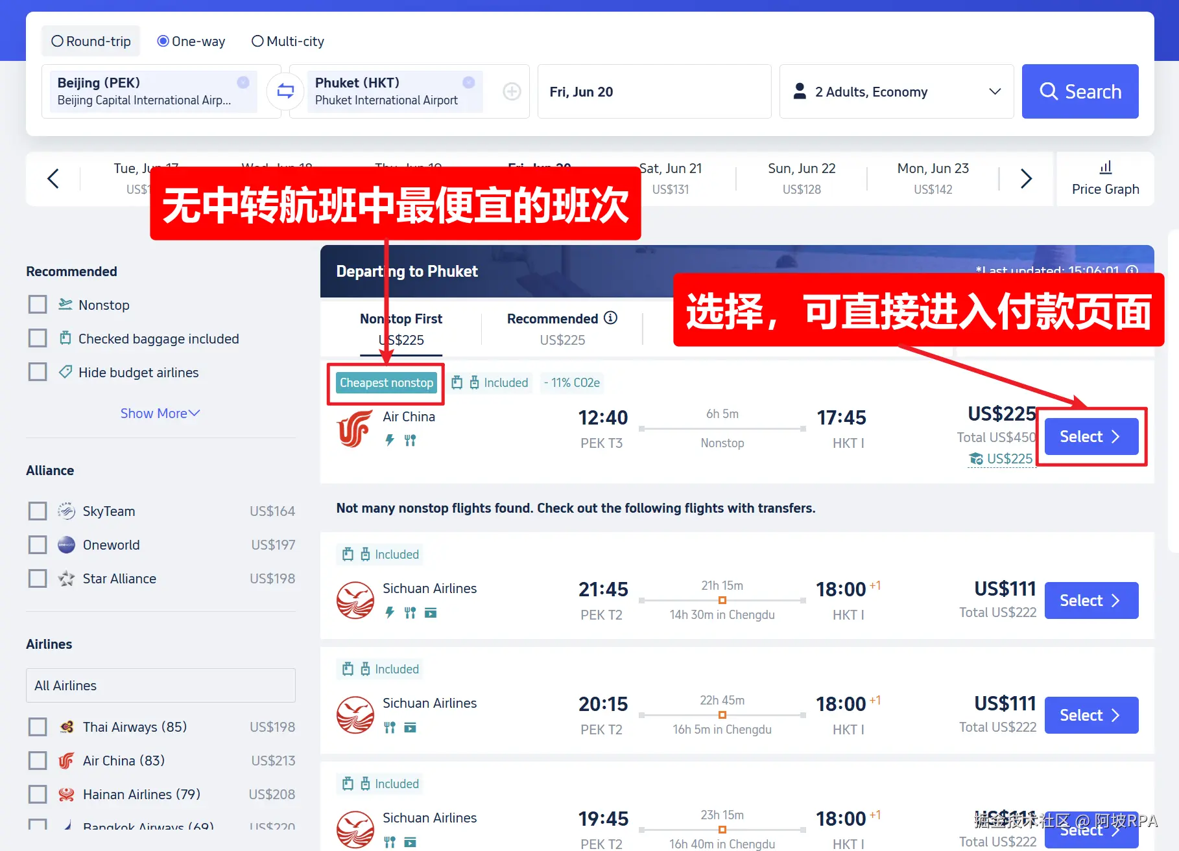1179x851 pixels.
Task: Show next dates in date strip
Action: [1025, 178]
